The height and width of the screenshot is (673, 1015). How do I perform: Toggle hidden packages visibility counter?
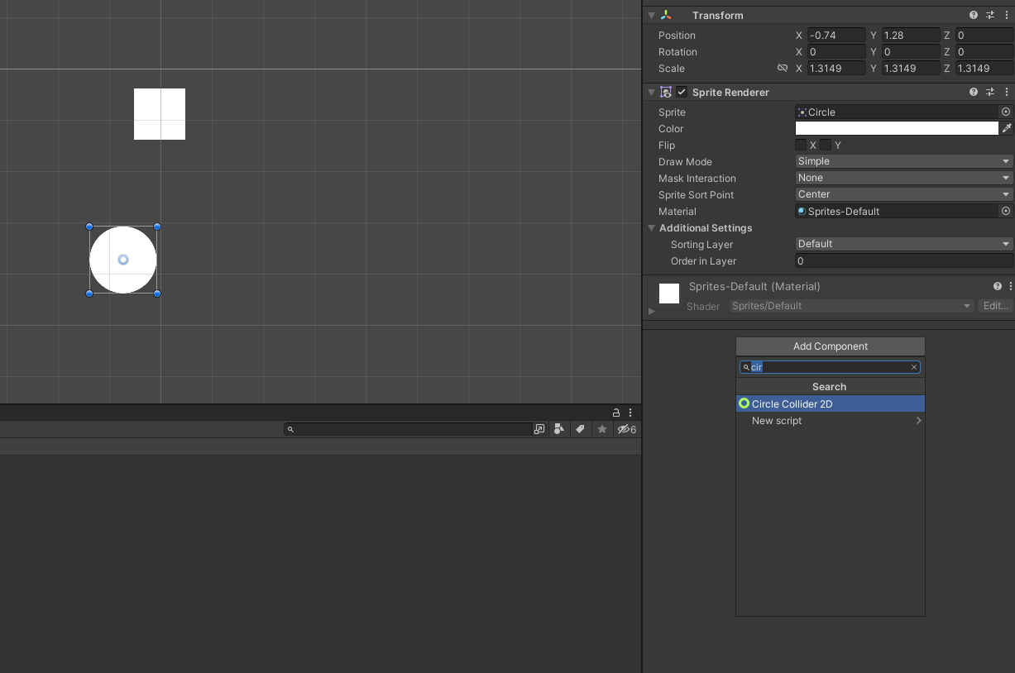pos(627,429)
